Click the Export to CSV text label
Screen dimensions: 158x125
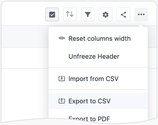click(x=89, y=101)
